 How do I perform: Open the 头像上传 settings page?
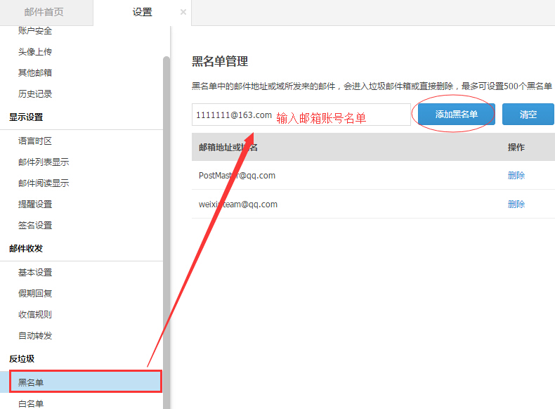[x=35, y=52]
